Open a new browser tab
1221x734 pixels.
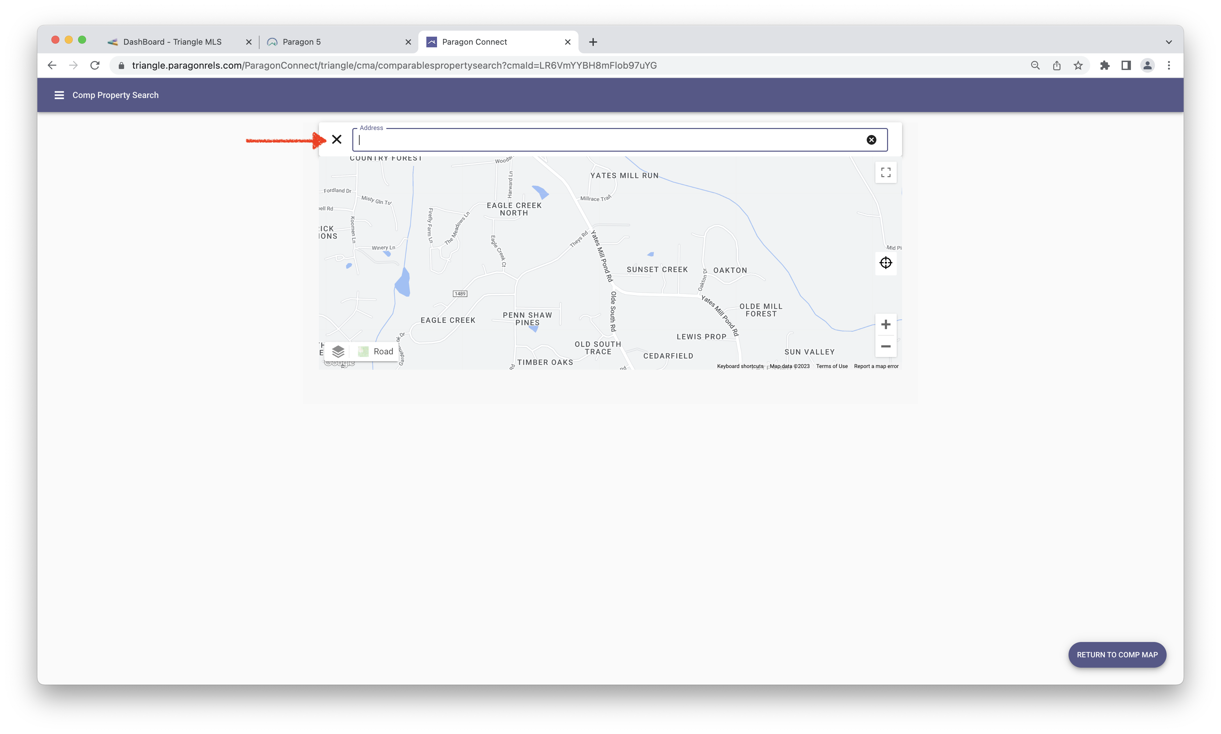point(593,42)
